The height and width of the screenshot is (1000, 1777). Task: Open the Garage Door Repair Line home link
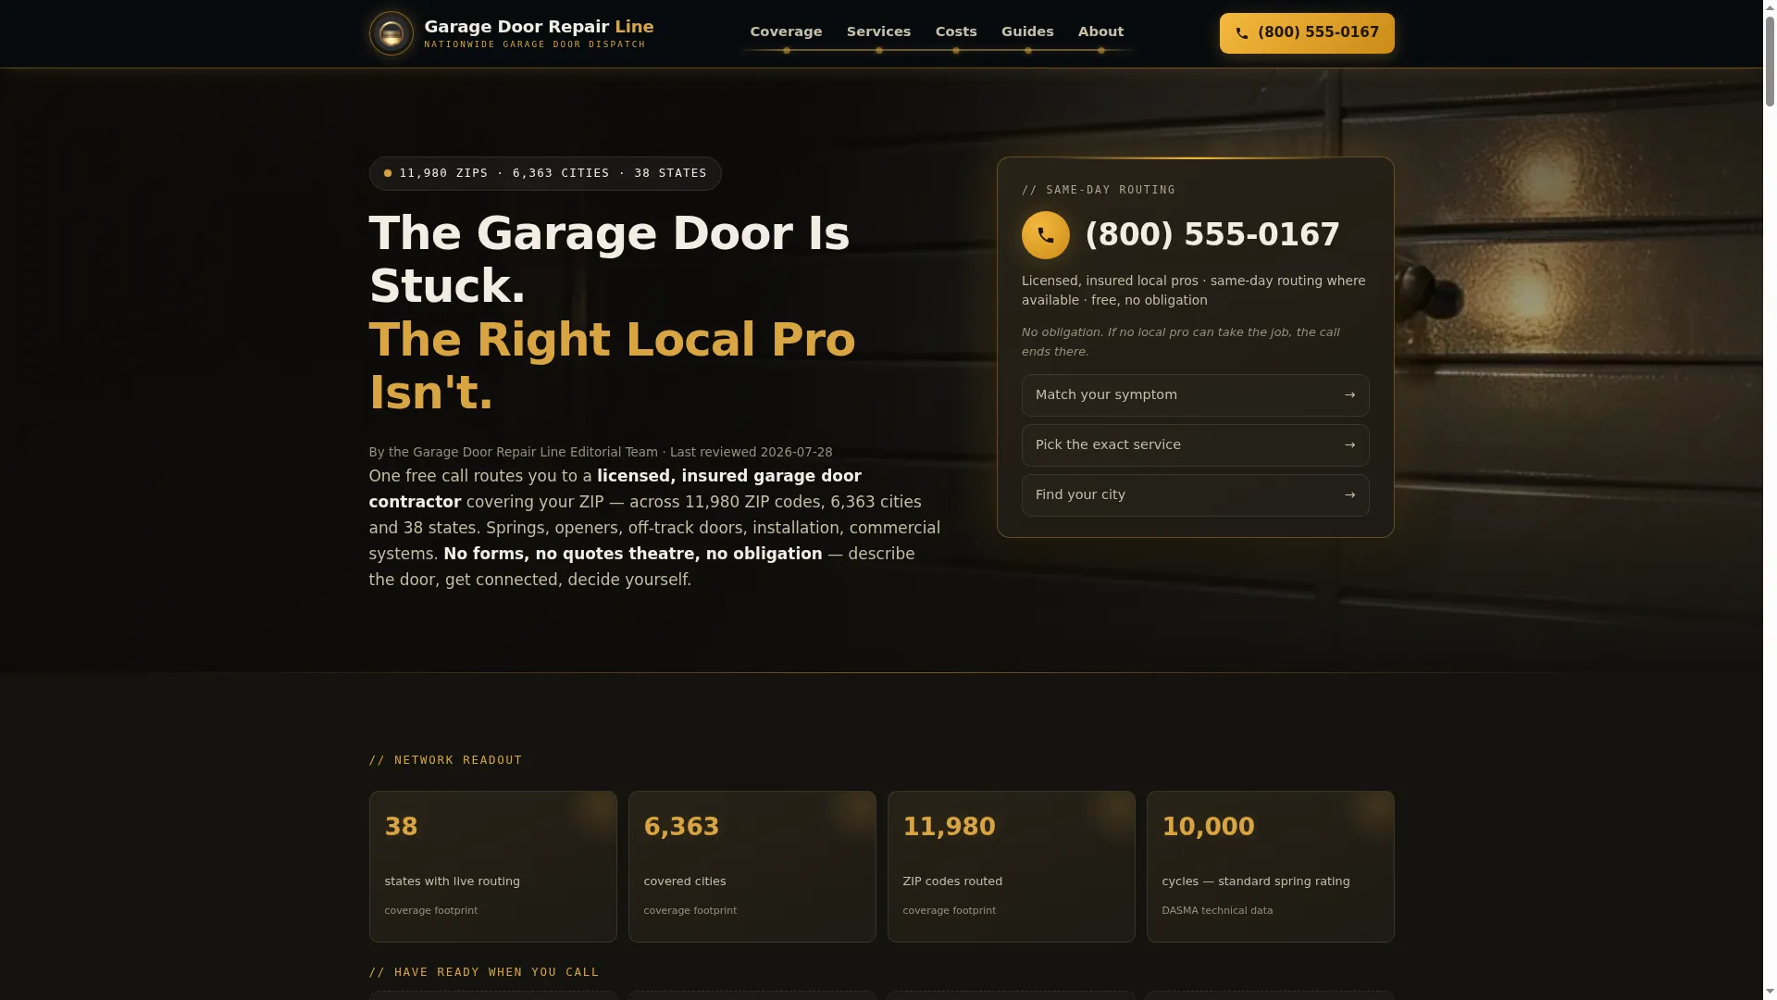pyautogui.click(x=511, y=33)
